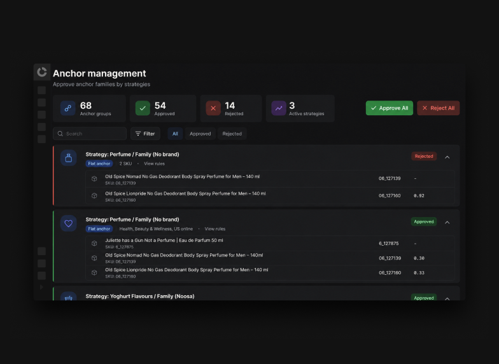Switch to the Rejected filter tab
Screen dimensions: 499x364
pyautogui.click(x=232, y=134)
